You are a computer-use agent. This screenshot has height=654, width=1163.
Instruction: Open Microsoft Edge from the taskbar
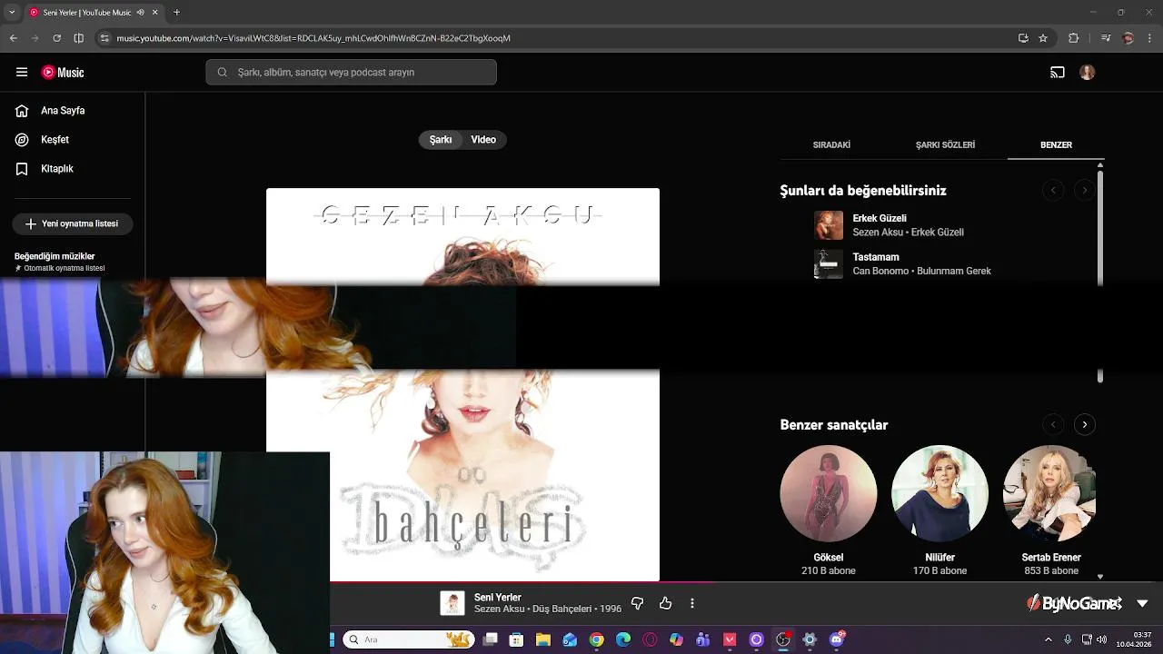point(623,639)
